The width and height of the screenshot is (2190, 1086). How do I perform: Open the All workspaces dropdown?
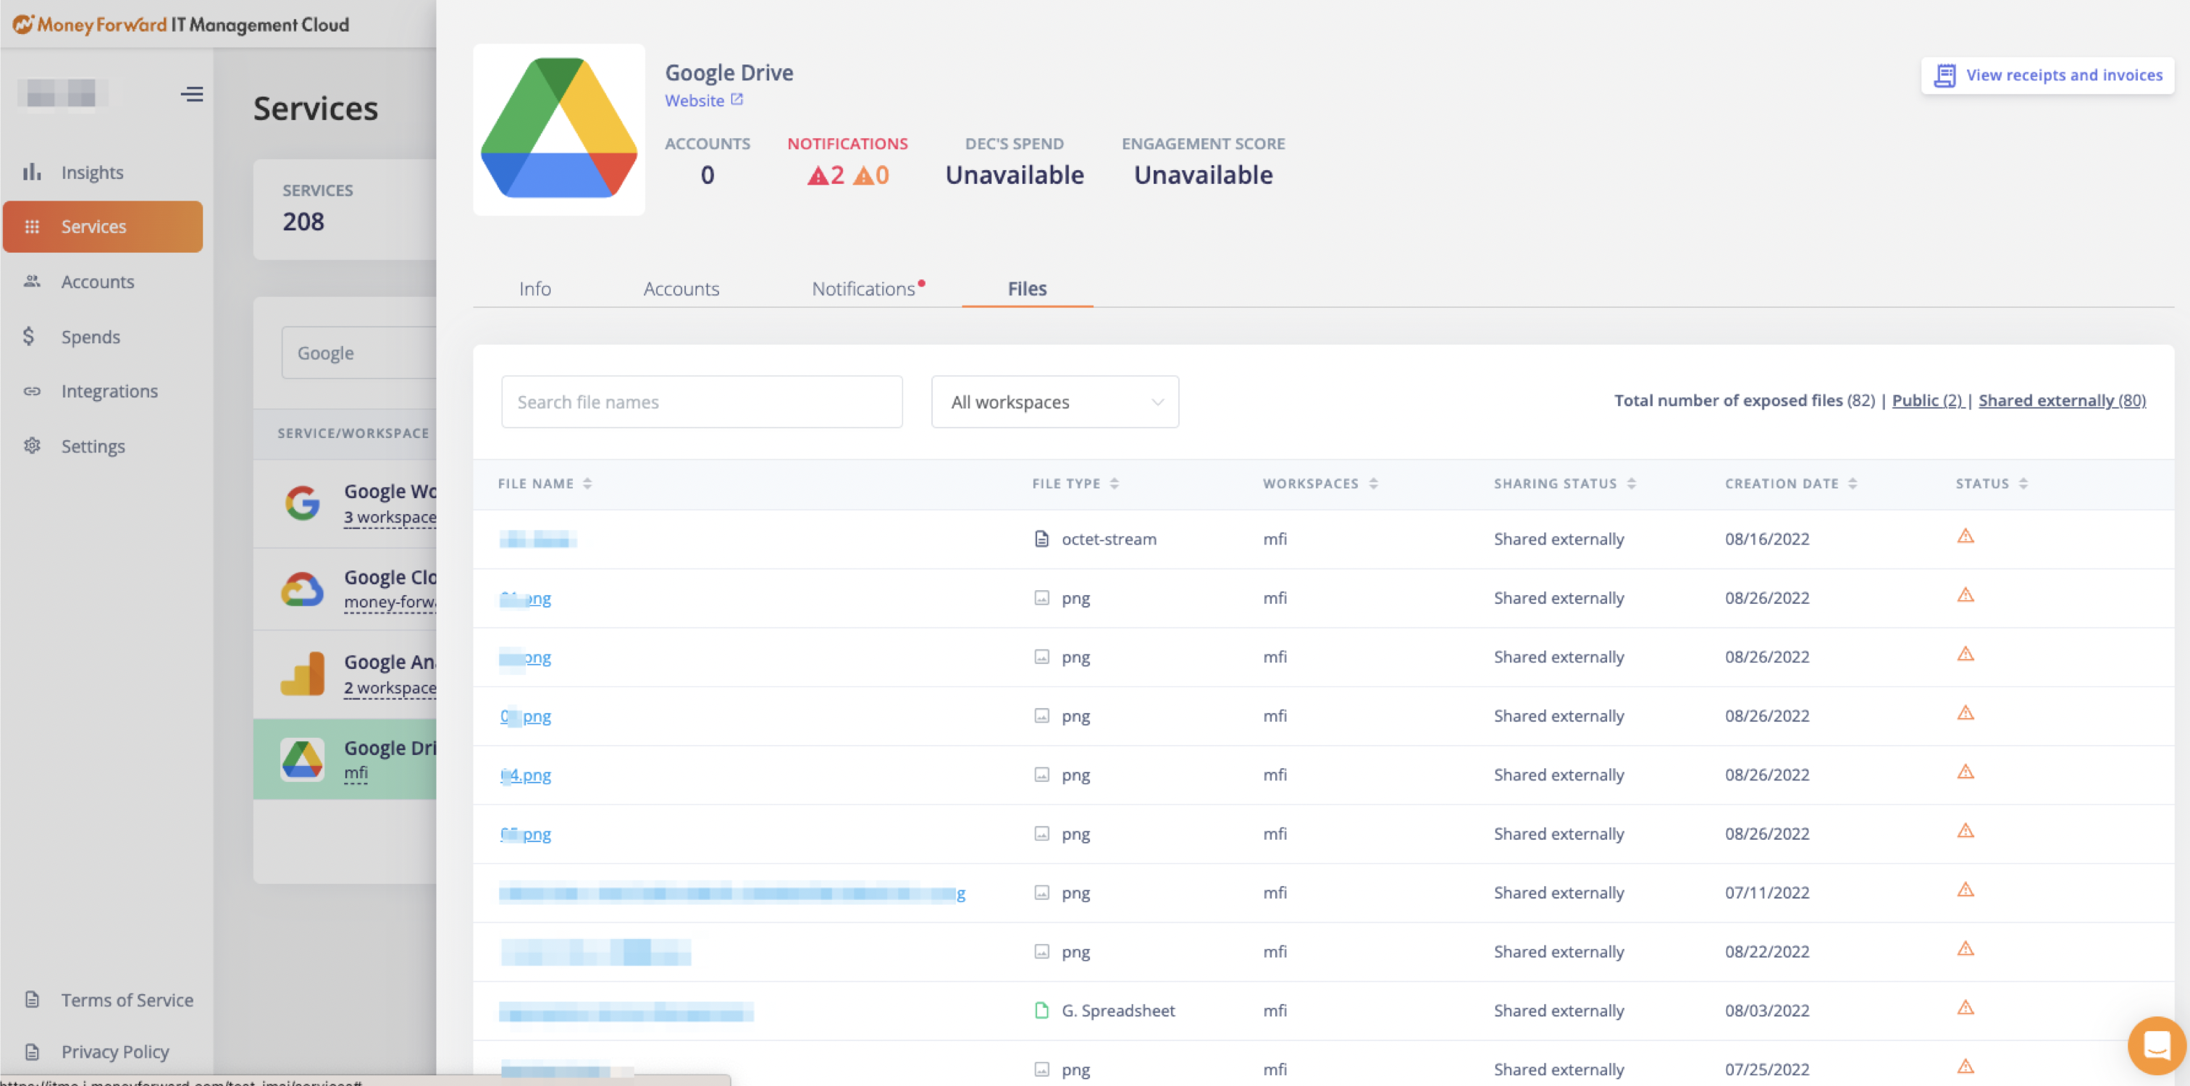(x=1054, y=402)
